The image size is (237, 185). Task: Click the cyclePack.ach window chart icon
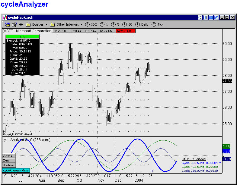pos(5,17)
